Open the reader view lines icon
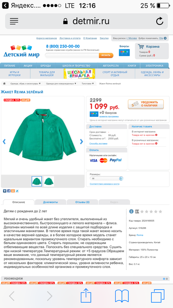Viewport: 173px width, 308px height. (14, 21)
